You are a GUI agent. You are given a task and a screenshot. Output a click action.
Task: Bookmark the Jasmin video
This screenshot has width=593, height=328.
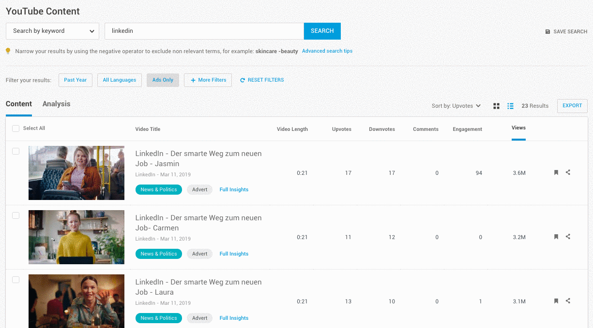click(x=556, y=172)
